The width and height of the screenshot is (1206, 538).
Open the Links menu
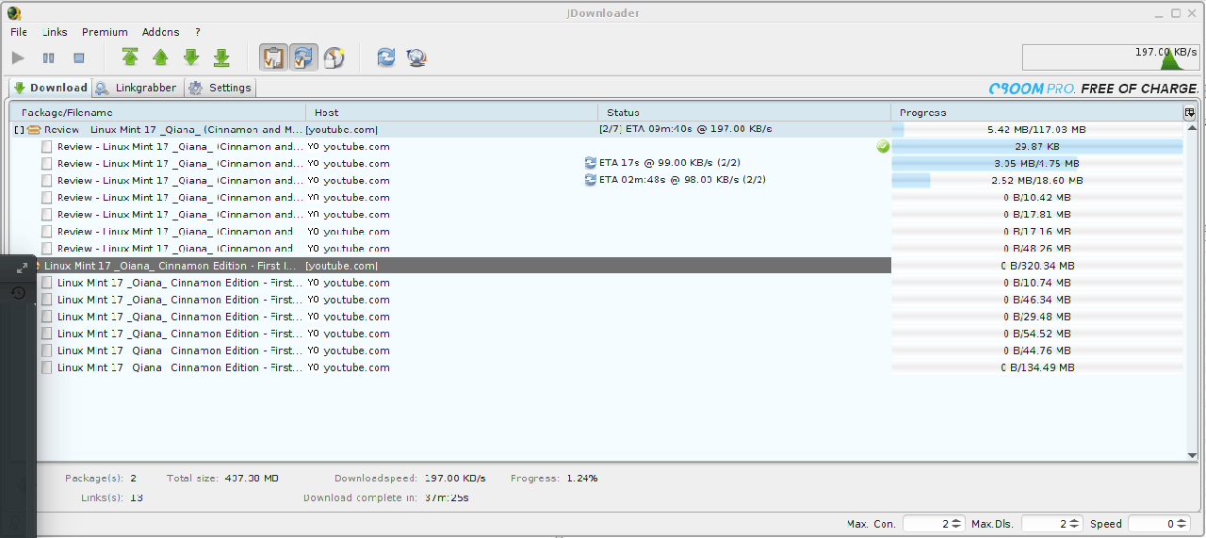[55, 32]
